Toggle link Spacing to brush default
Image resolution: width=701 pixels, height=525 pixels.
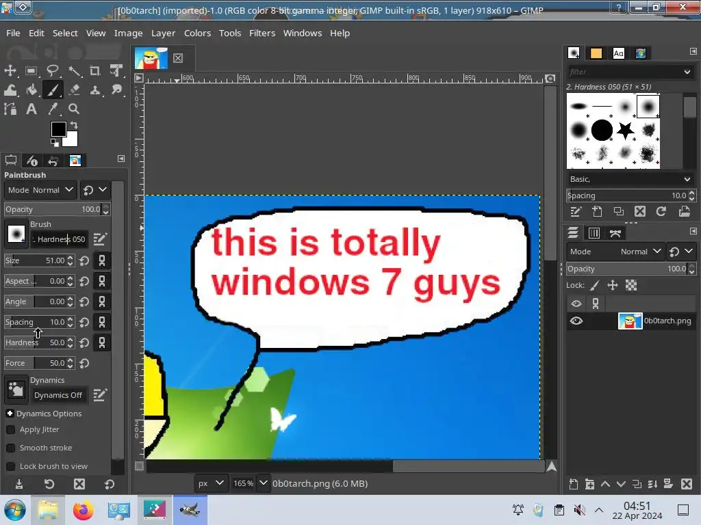(102, 323)
